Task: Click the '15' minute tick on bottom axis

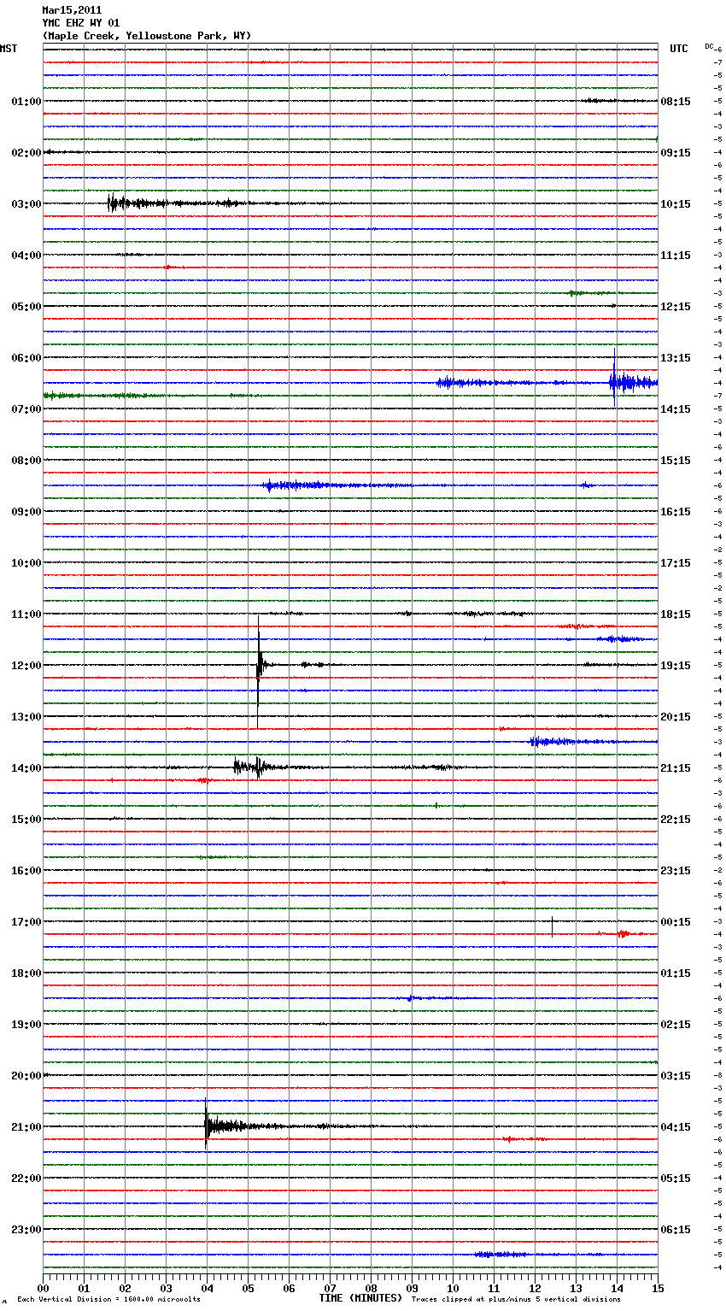Action: 658,1288
